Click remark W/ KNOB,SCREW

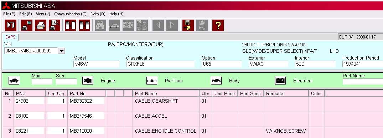(286, 131)
